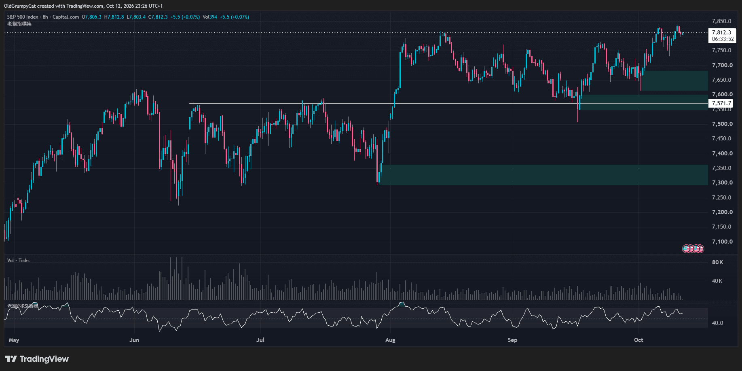Click the 7,850.0 price axis label
Image resolution: width=742 pixels, height=371 pixels.
point(722,21)
